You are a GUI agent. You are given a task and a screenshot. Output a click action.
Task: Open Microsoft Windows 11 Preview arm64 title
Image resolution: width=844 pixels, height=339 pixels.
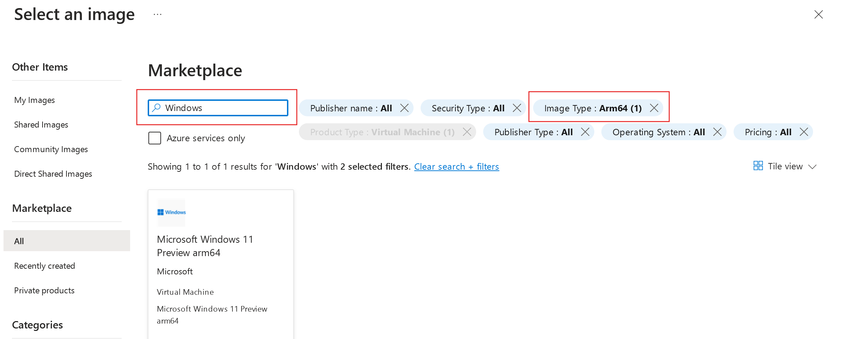pos(205,246)
